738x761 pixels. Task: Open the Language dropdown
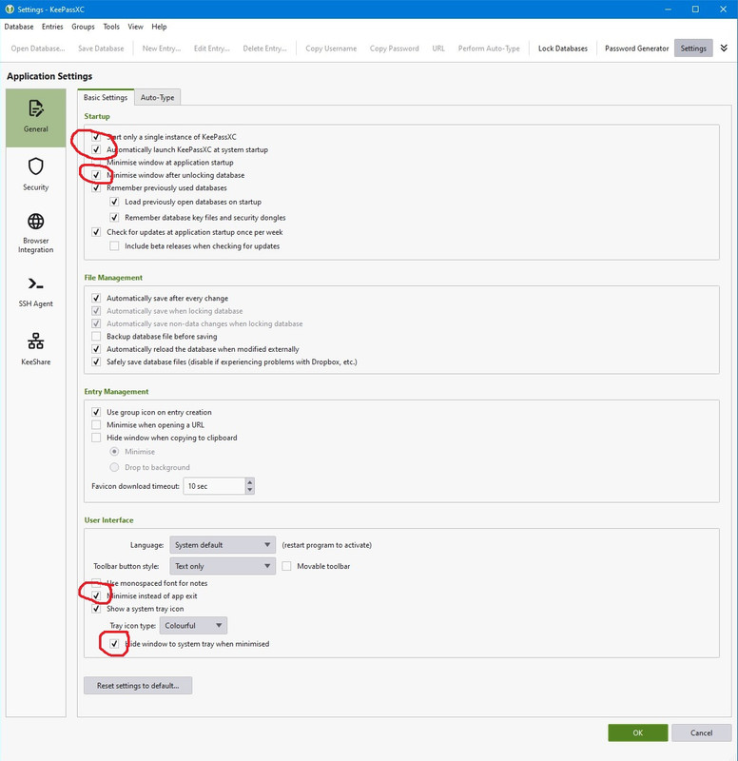click(x=223, y=545)
